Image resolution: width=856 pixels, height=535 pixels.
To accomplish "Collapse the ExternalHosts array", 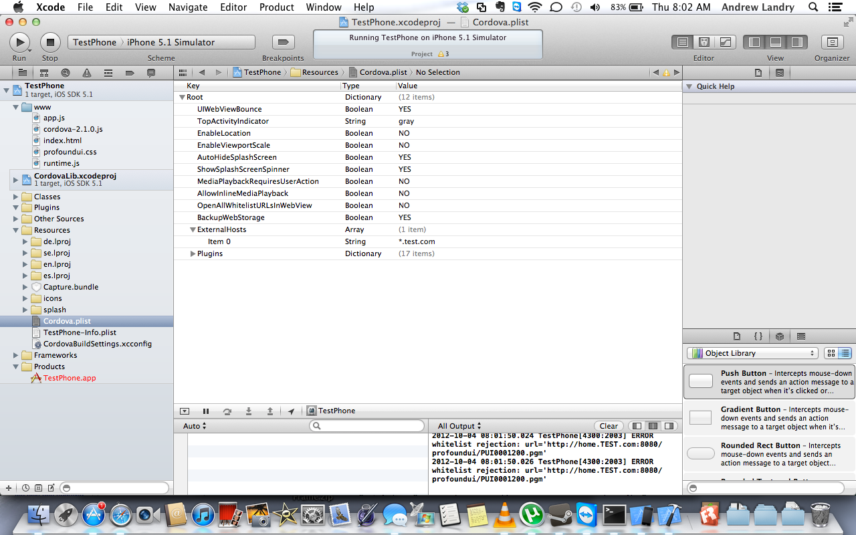I will (193, 230).
